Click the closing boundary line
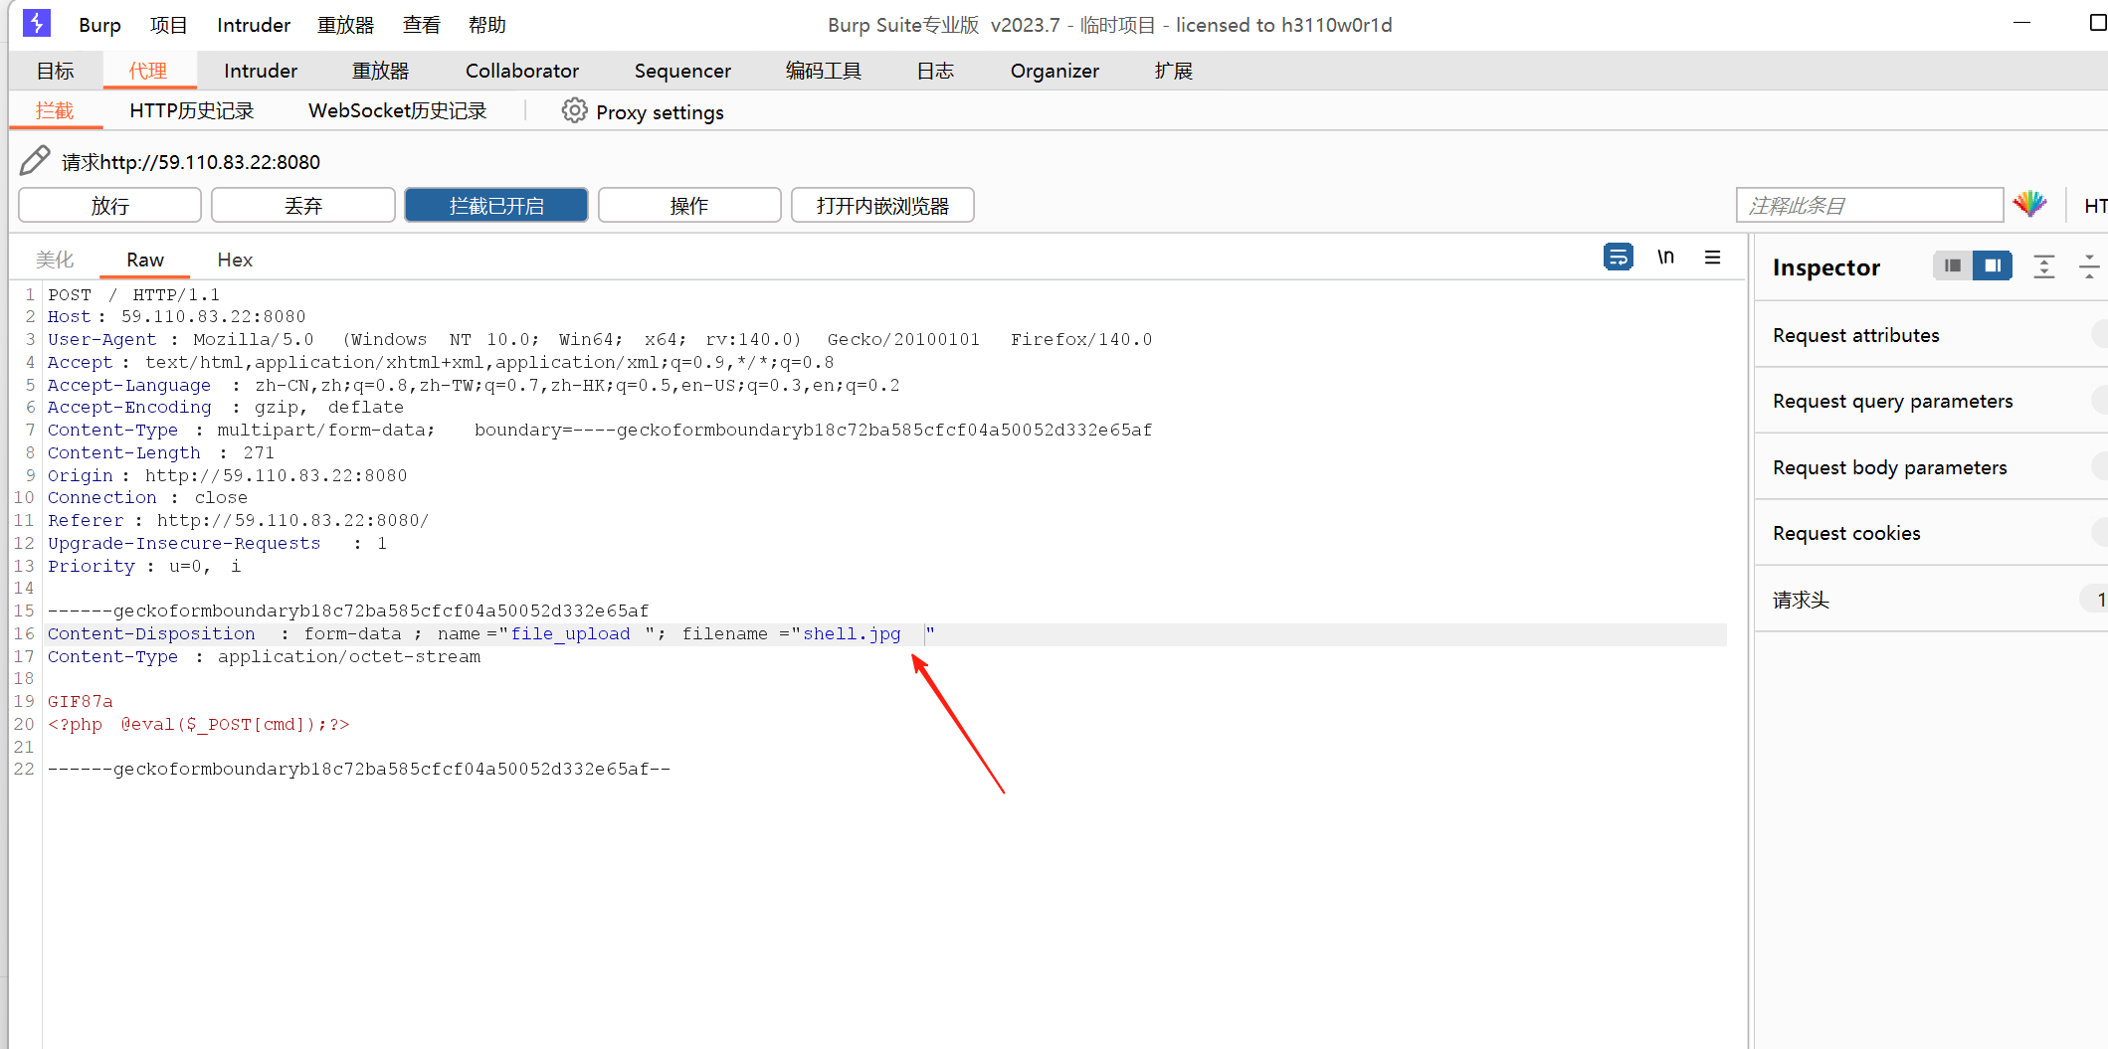Screen dimensions: 2108x1049 pyautogui.click(x=359, y=770)
